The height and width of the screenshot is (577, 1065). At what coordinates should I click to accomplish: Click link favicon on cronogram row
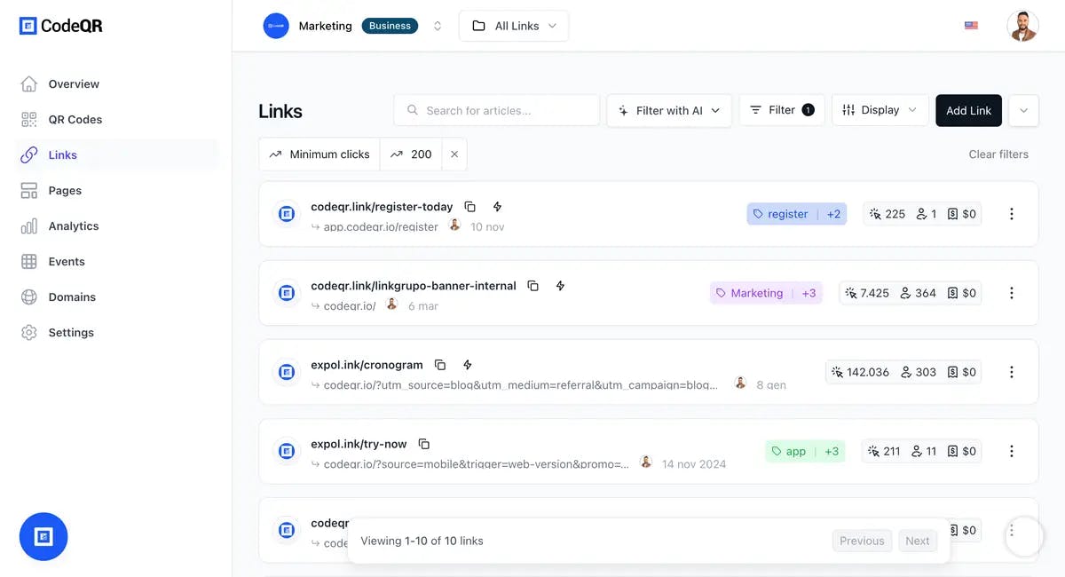[287, 372]
